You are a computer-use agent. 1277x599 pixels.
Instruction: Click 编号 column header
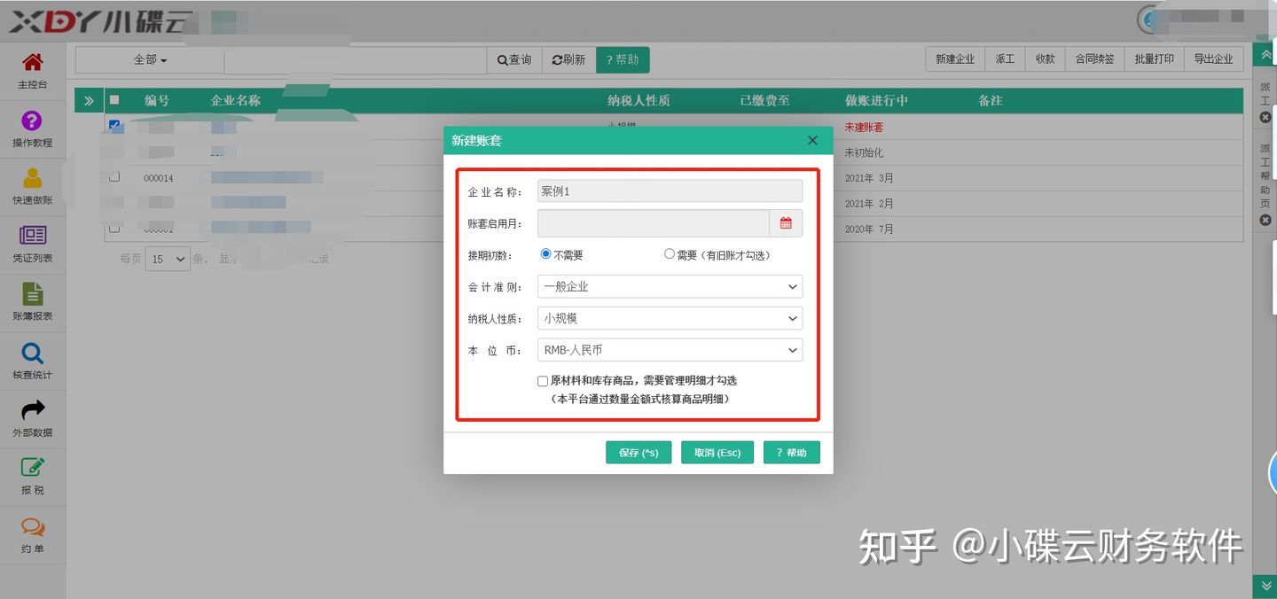pyautogui.click(x=157, y=101)
